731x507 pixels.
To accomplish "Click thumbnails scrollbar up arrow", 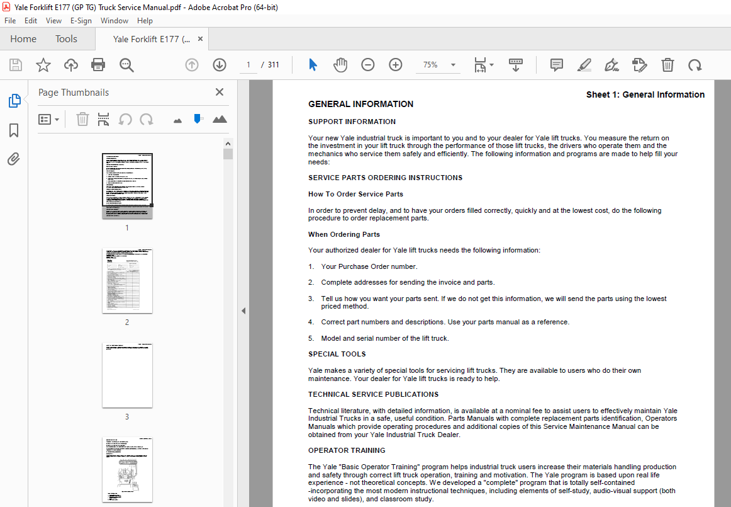I will click(228, 144).
